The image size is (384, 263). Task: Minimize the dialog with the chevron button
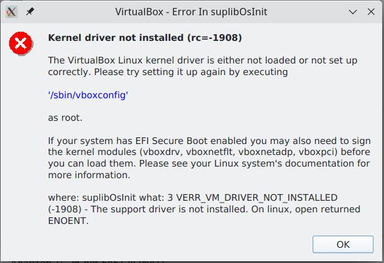pyautogui.click(x=353, y=12)
